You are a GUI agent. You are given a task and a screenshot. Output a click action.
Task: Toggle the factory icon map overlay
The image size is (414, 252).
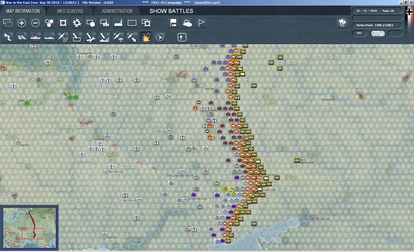pyautogui.click(x=118, y=23)
